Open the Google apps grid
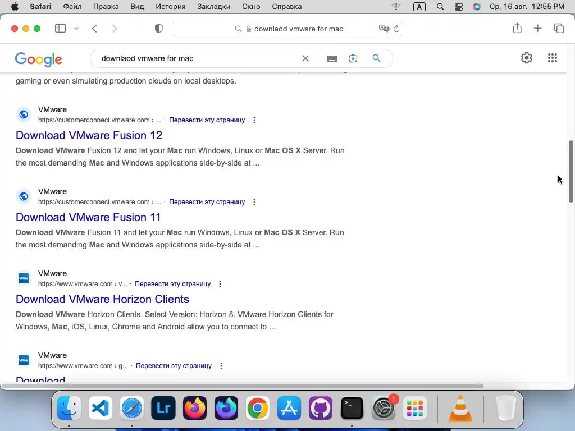575x431 pixels. (x=553, y=58)
